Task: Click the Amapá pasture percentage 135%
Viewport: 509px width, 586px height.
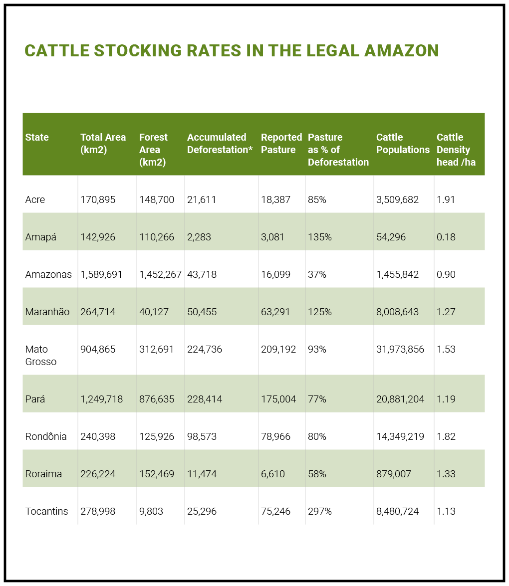Action: (319, 237)
